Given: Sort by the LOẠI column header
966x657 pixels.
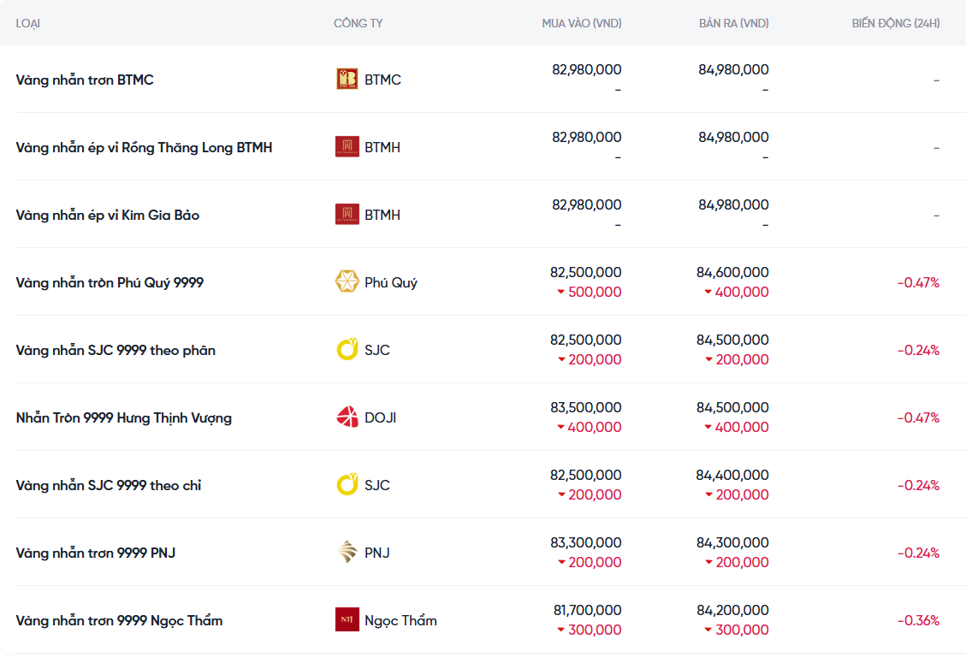Looking at the screenshot, I should pyautogui.click(x=28, y=23).
